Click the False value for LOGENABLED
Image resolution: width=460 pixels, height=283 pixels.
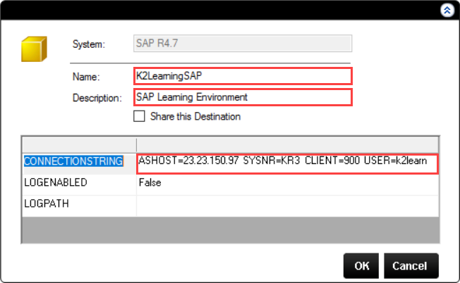click(150, 182)
